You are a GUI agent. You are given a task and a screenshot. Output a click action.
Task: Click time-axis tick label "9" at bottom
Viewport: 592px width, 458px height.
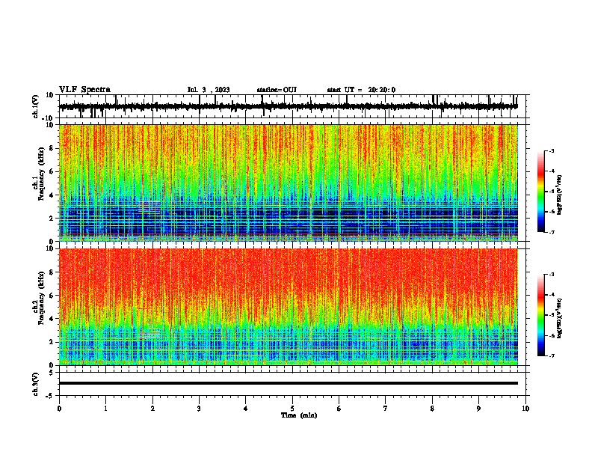pos(478,409)
